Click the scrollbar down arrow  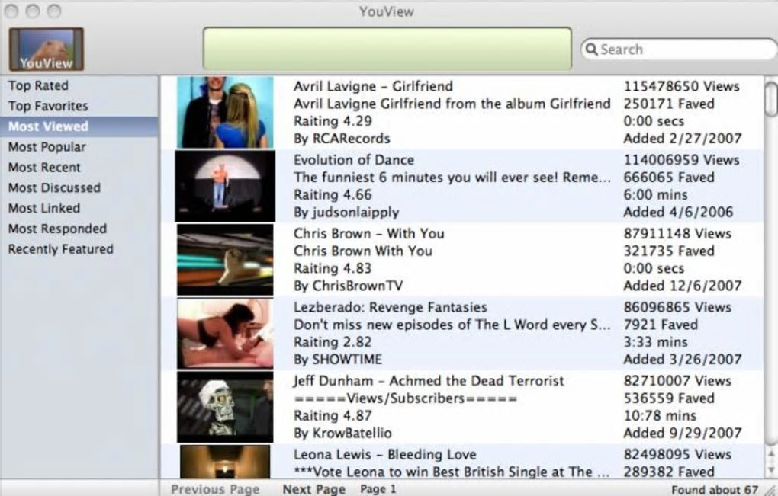pyautogui.click(x=771, y=470)
